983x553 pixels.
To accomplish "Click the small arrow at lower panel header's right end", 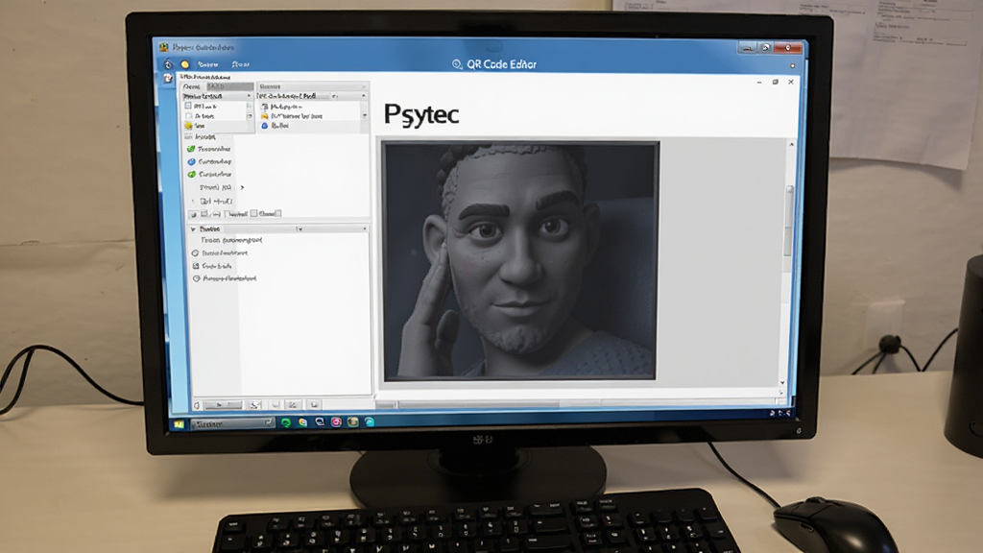I will [365, 228].
